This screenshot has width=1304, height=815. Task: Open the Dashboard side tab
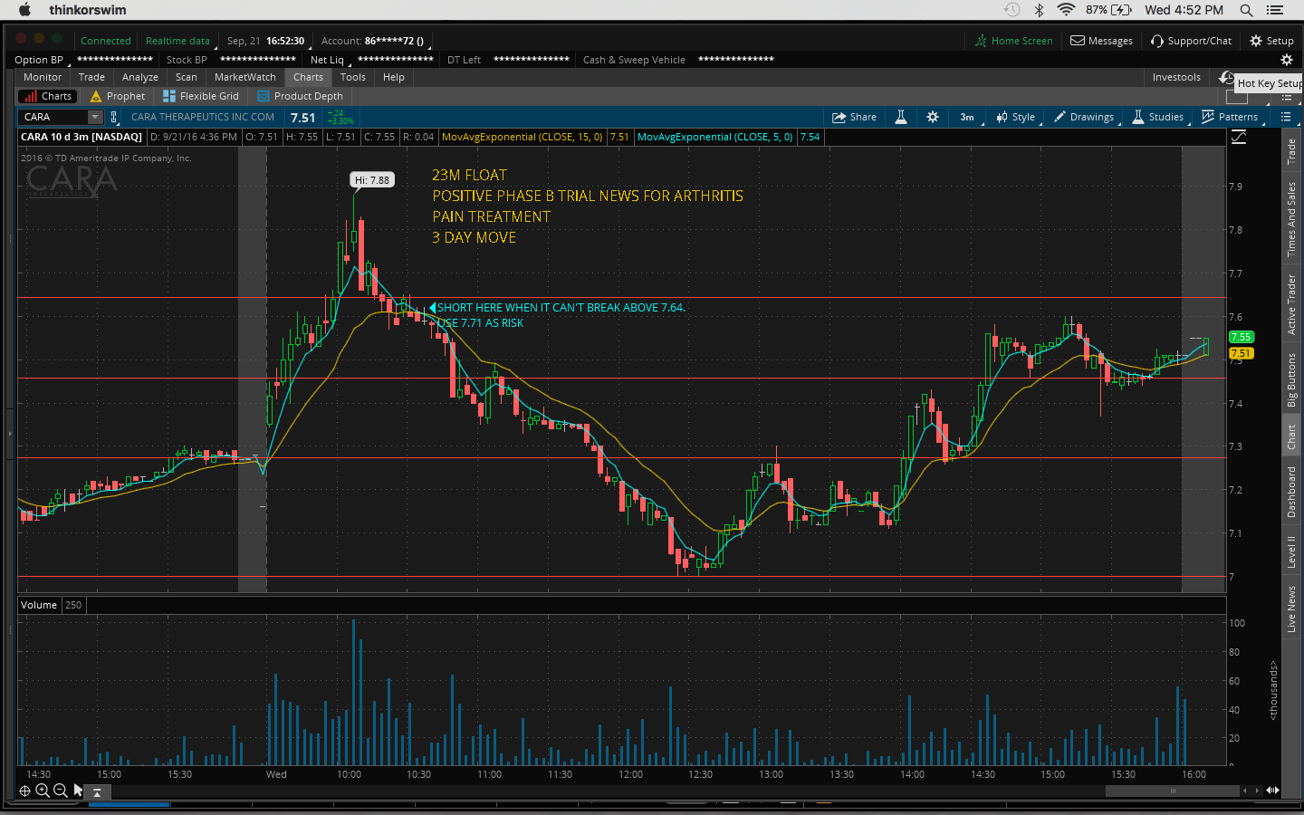pyautogui.click(x=1291, y=492)
